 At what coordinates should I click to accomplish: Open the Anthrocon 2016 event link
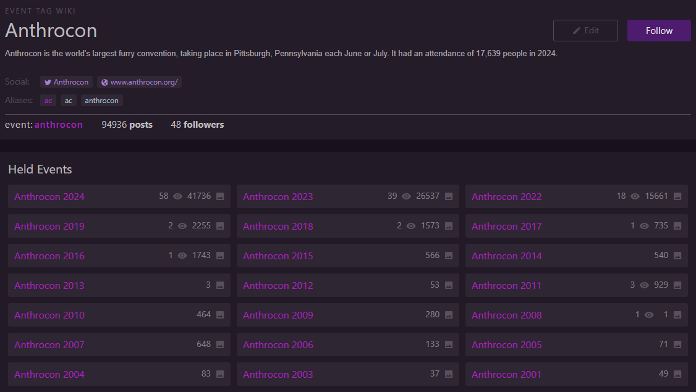pos(49,256)
